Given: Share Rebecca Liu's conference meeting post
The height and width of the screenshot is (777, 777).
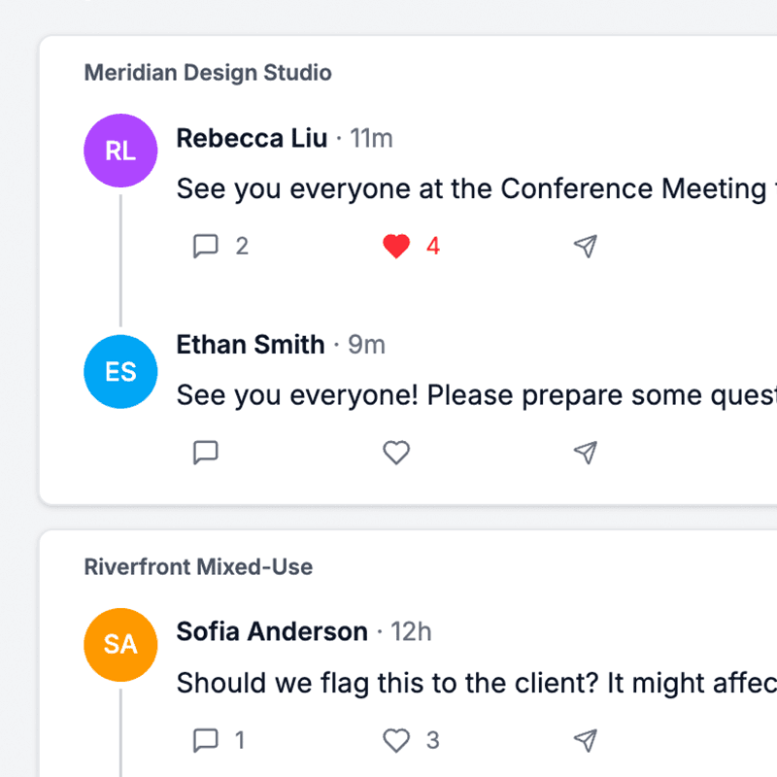Looking at the screenshot, I should tap(585, 246).
